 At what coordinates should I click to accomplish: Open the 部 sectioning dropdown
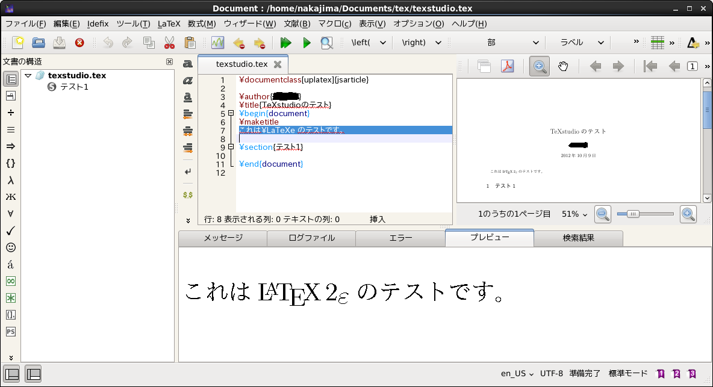click(535, 43)
